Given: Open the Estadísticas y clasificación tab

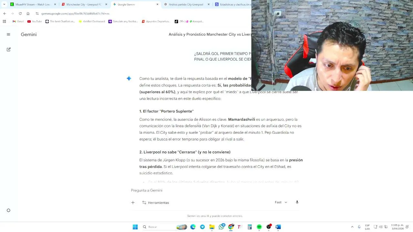Looking at the screenshot, I should click(x=232, y=5).
